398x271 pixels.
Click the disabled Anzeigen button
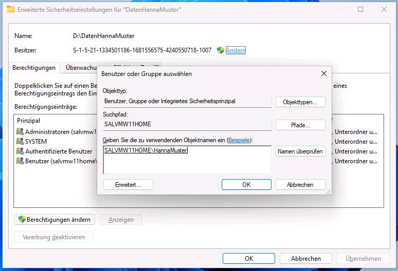point(121,219)
